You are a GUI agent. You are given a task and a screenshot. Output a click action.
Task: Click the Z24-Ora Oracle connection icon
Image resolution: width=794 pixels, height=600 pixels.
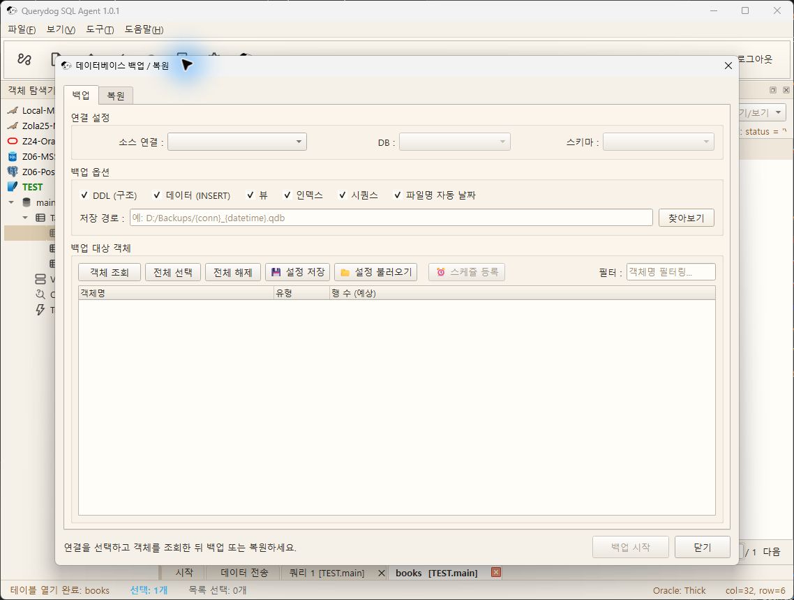13,141
